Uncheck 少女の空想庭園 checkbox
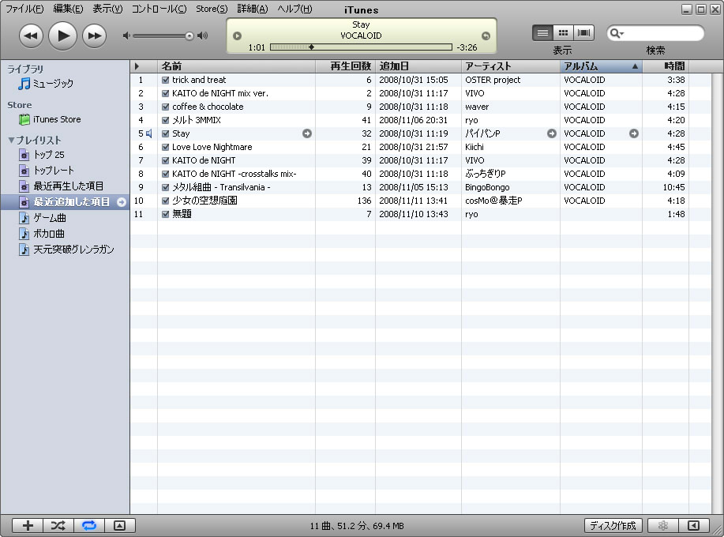The image size is (724, 537). point(165,201)
